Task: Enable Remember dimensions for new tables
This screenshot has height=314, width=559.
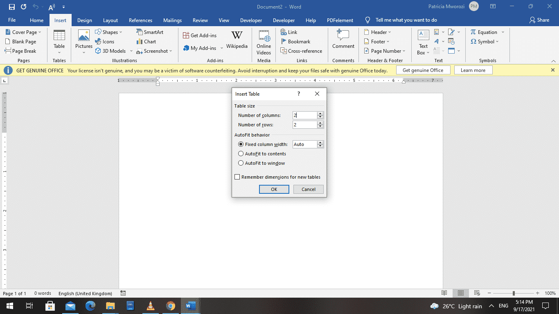Action: pos(237,177)
